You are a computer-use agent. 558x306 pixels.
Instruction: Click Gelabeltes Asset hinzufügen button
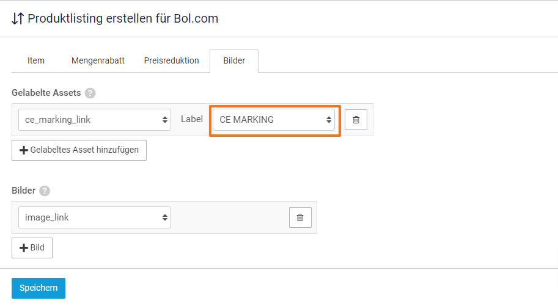click(x=79, y=150)
